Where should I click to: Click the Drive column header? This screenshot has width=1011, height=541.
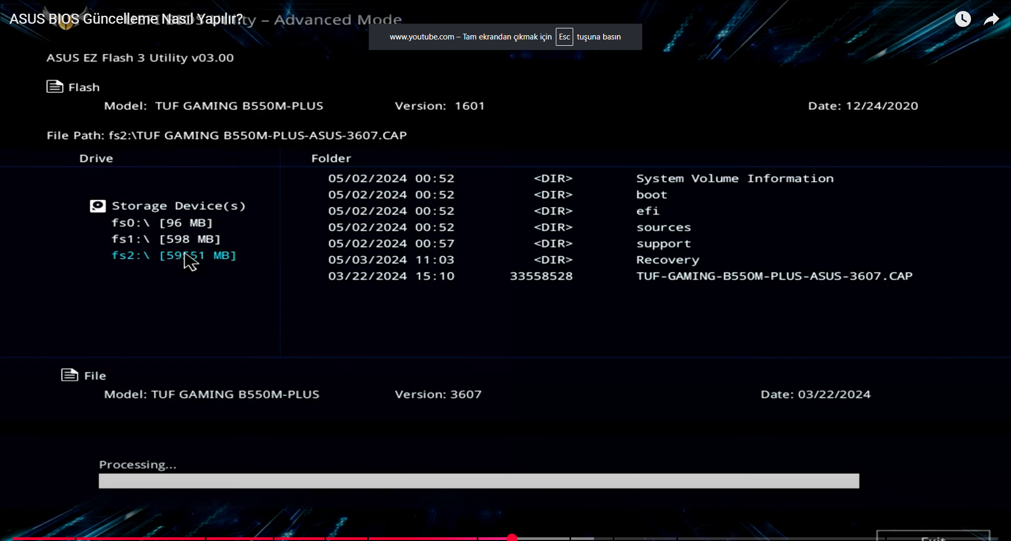point(96,158)
